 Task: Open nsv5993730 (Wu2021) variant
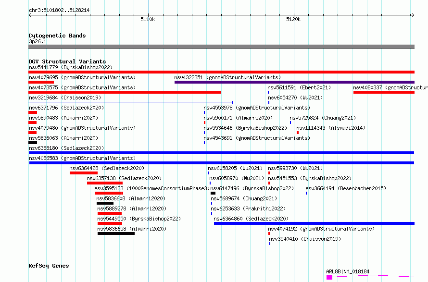tap(295, 168)
